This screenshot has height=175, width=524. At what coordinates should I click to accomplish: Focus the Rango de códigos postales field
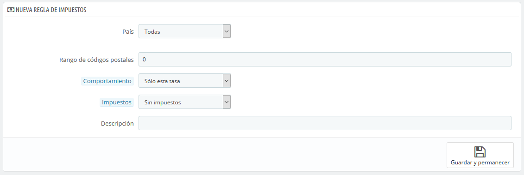[325, 59]
